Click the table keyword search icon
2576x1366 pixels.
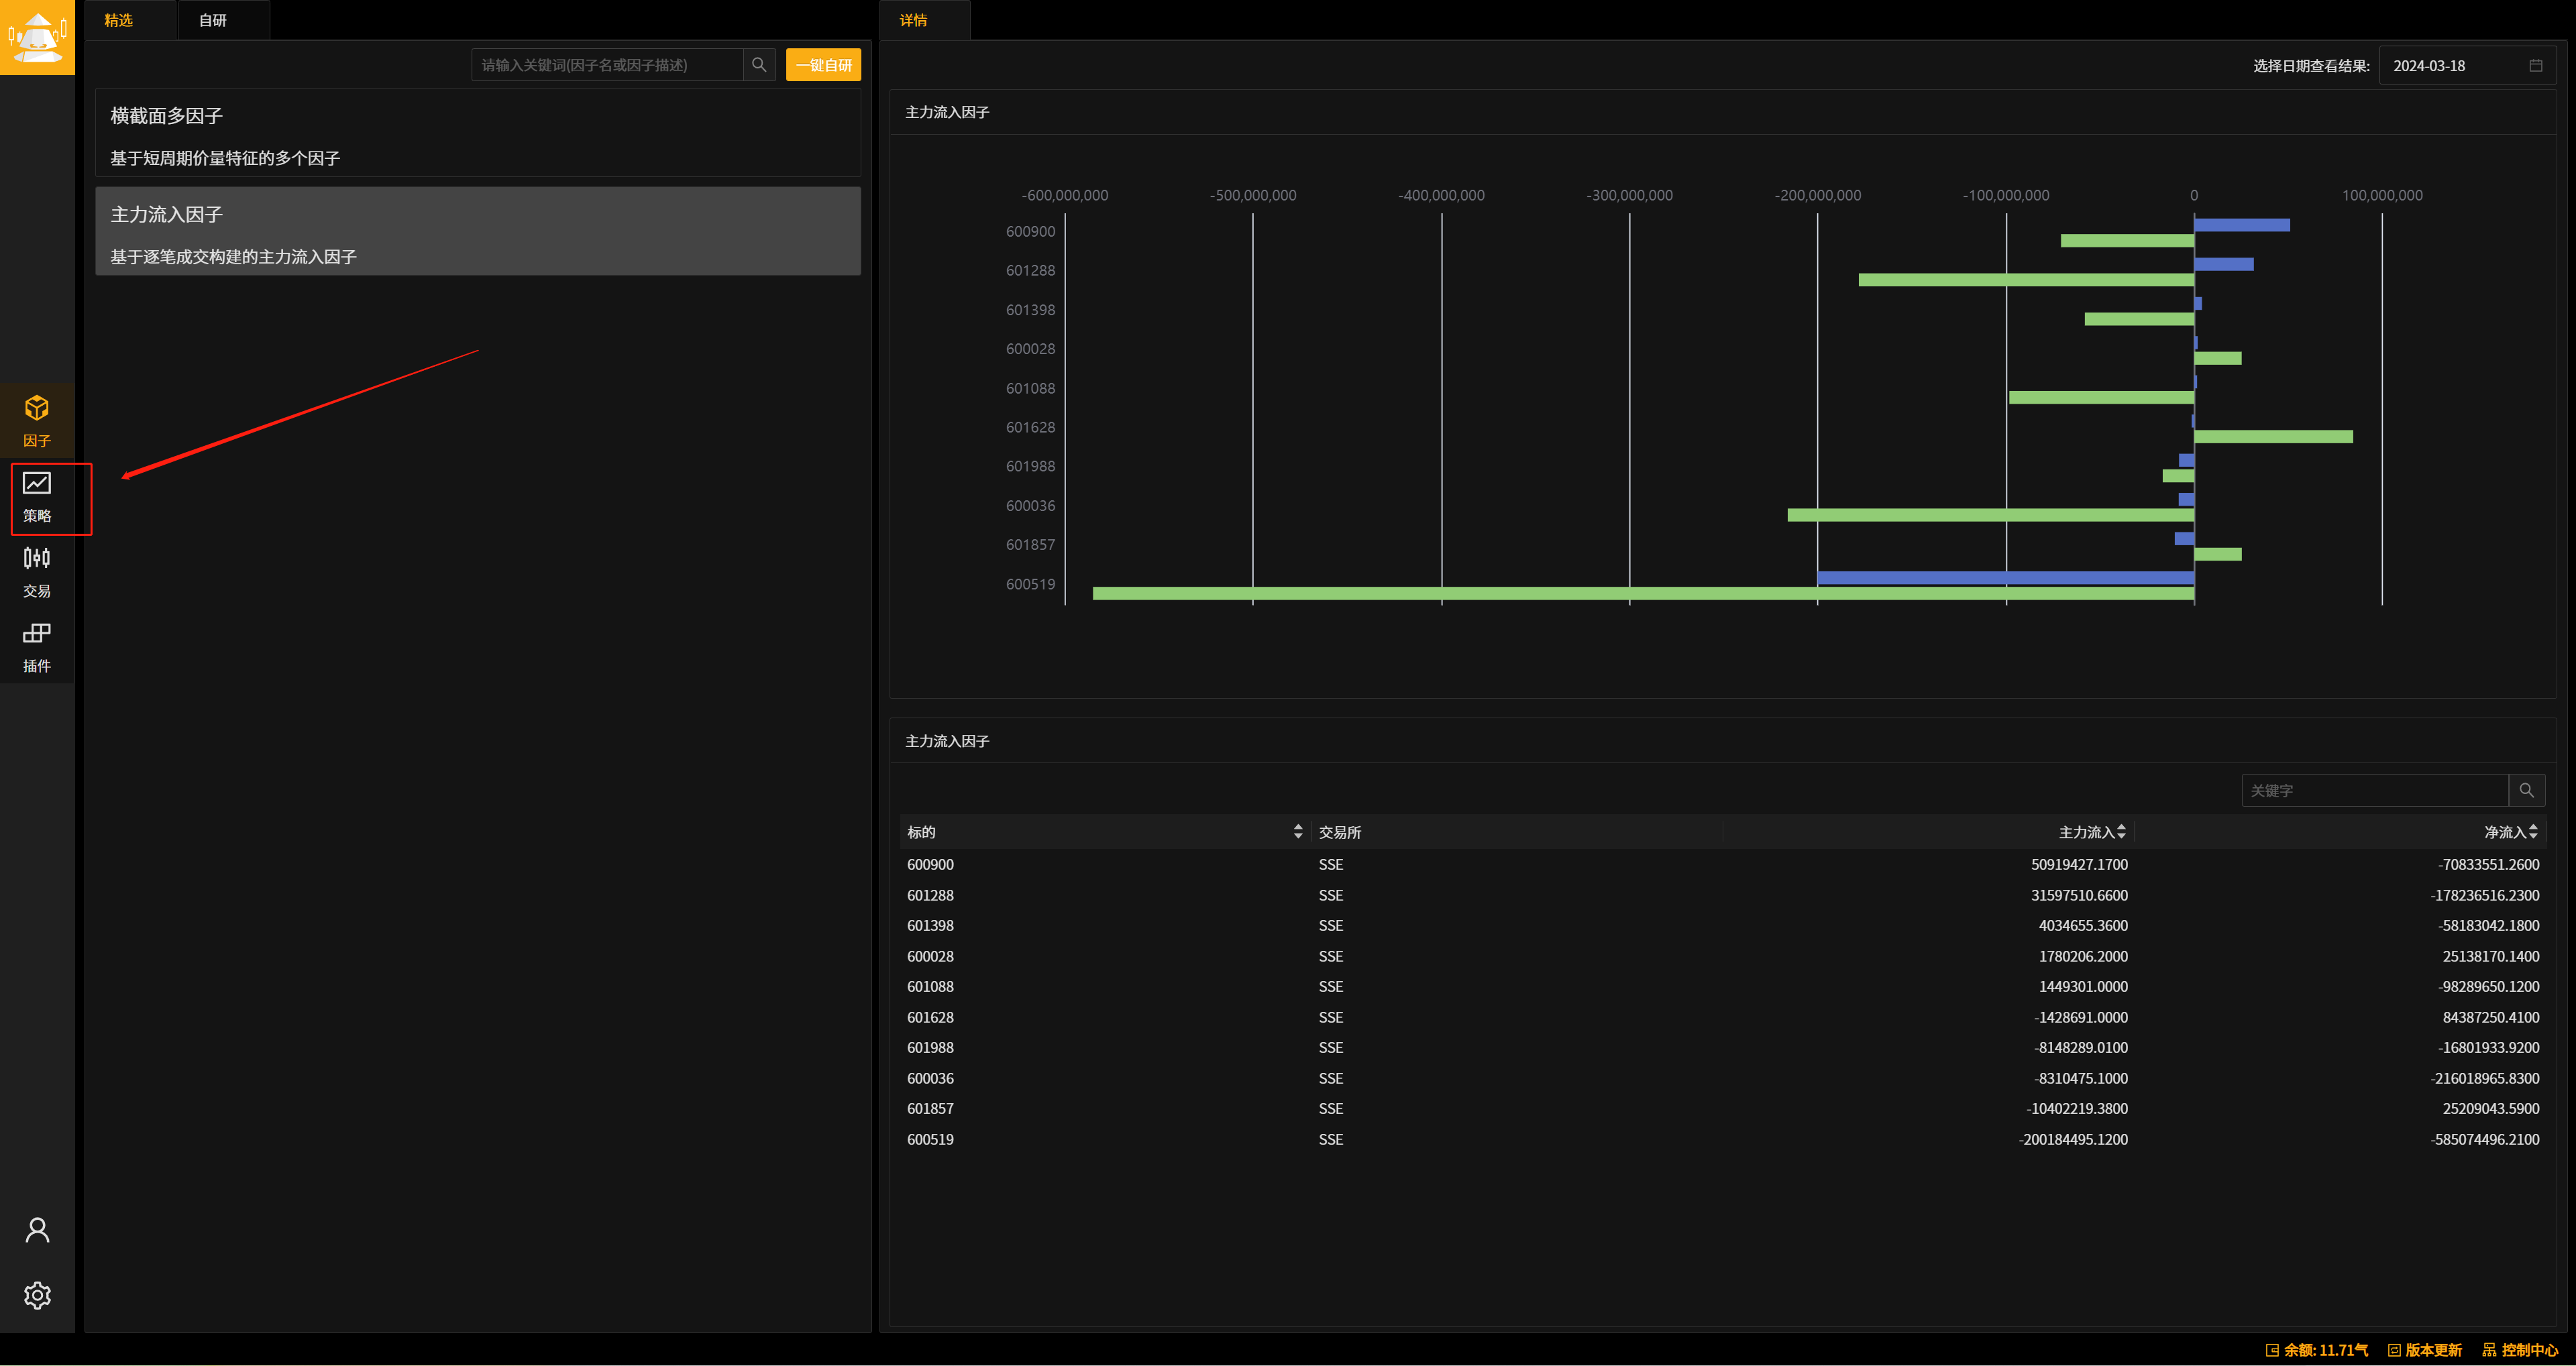pos(2526,790)
